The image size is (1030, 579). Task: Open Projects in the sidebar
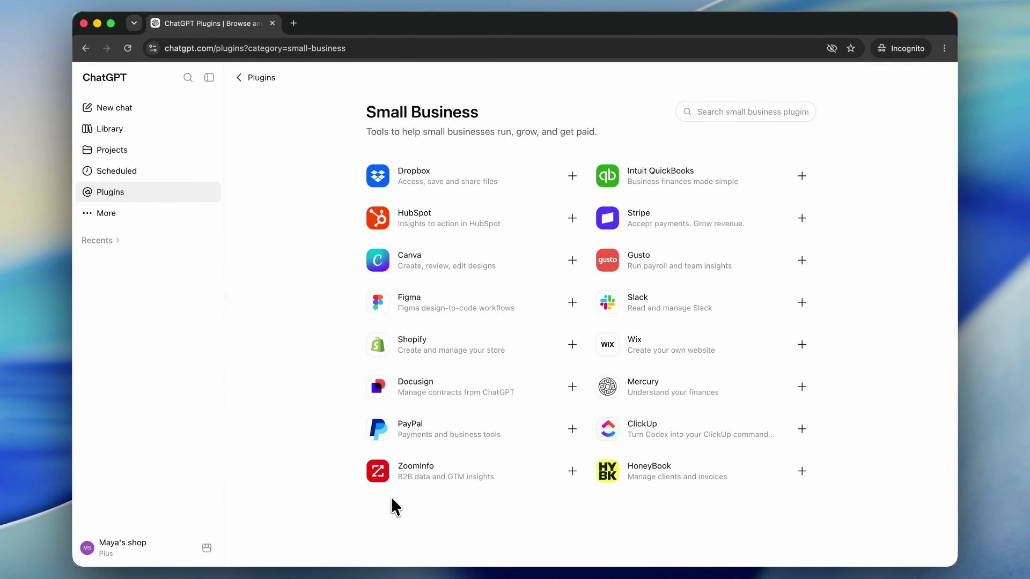click(x=148, y=150)
